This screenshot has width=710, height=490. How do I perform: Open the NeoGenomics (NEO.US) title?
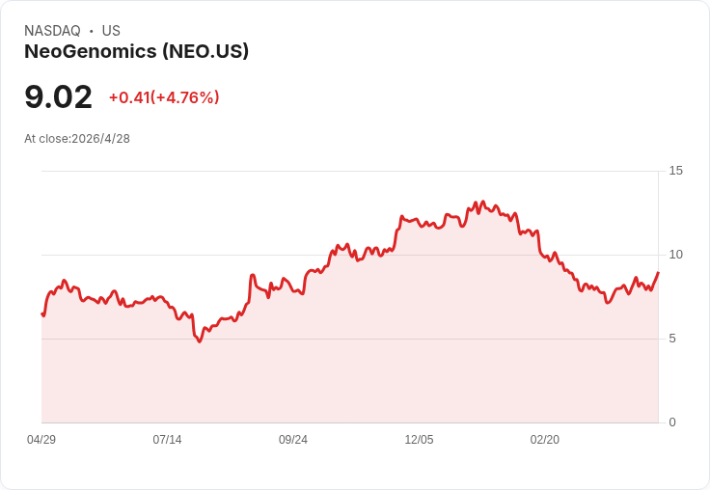tap(136, 52)
